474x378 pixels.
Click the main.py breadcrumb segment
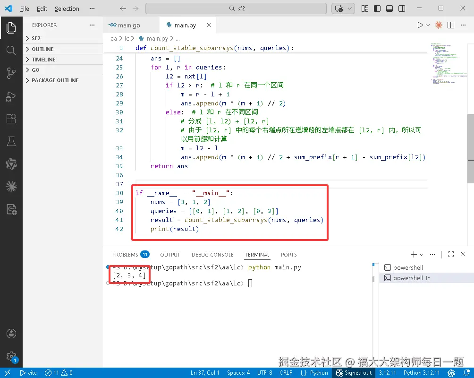point(157,38)
